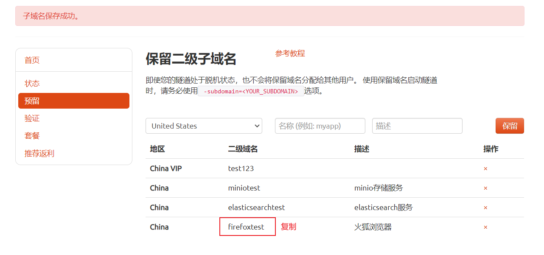
Task: Focus the subdomain 名称 input field
Action: [320, 126]
